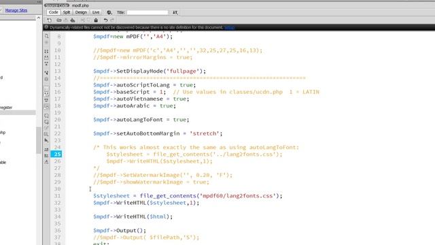Click line number 31 in gutter
The width and height of the screenshot is (435, 245).
pyautogui.click(x=57, y=196)
